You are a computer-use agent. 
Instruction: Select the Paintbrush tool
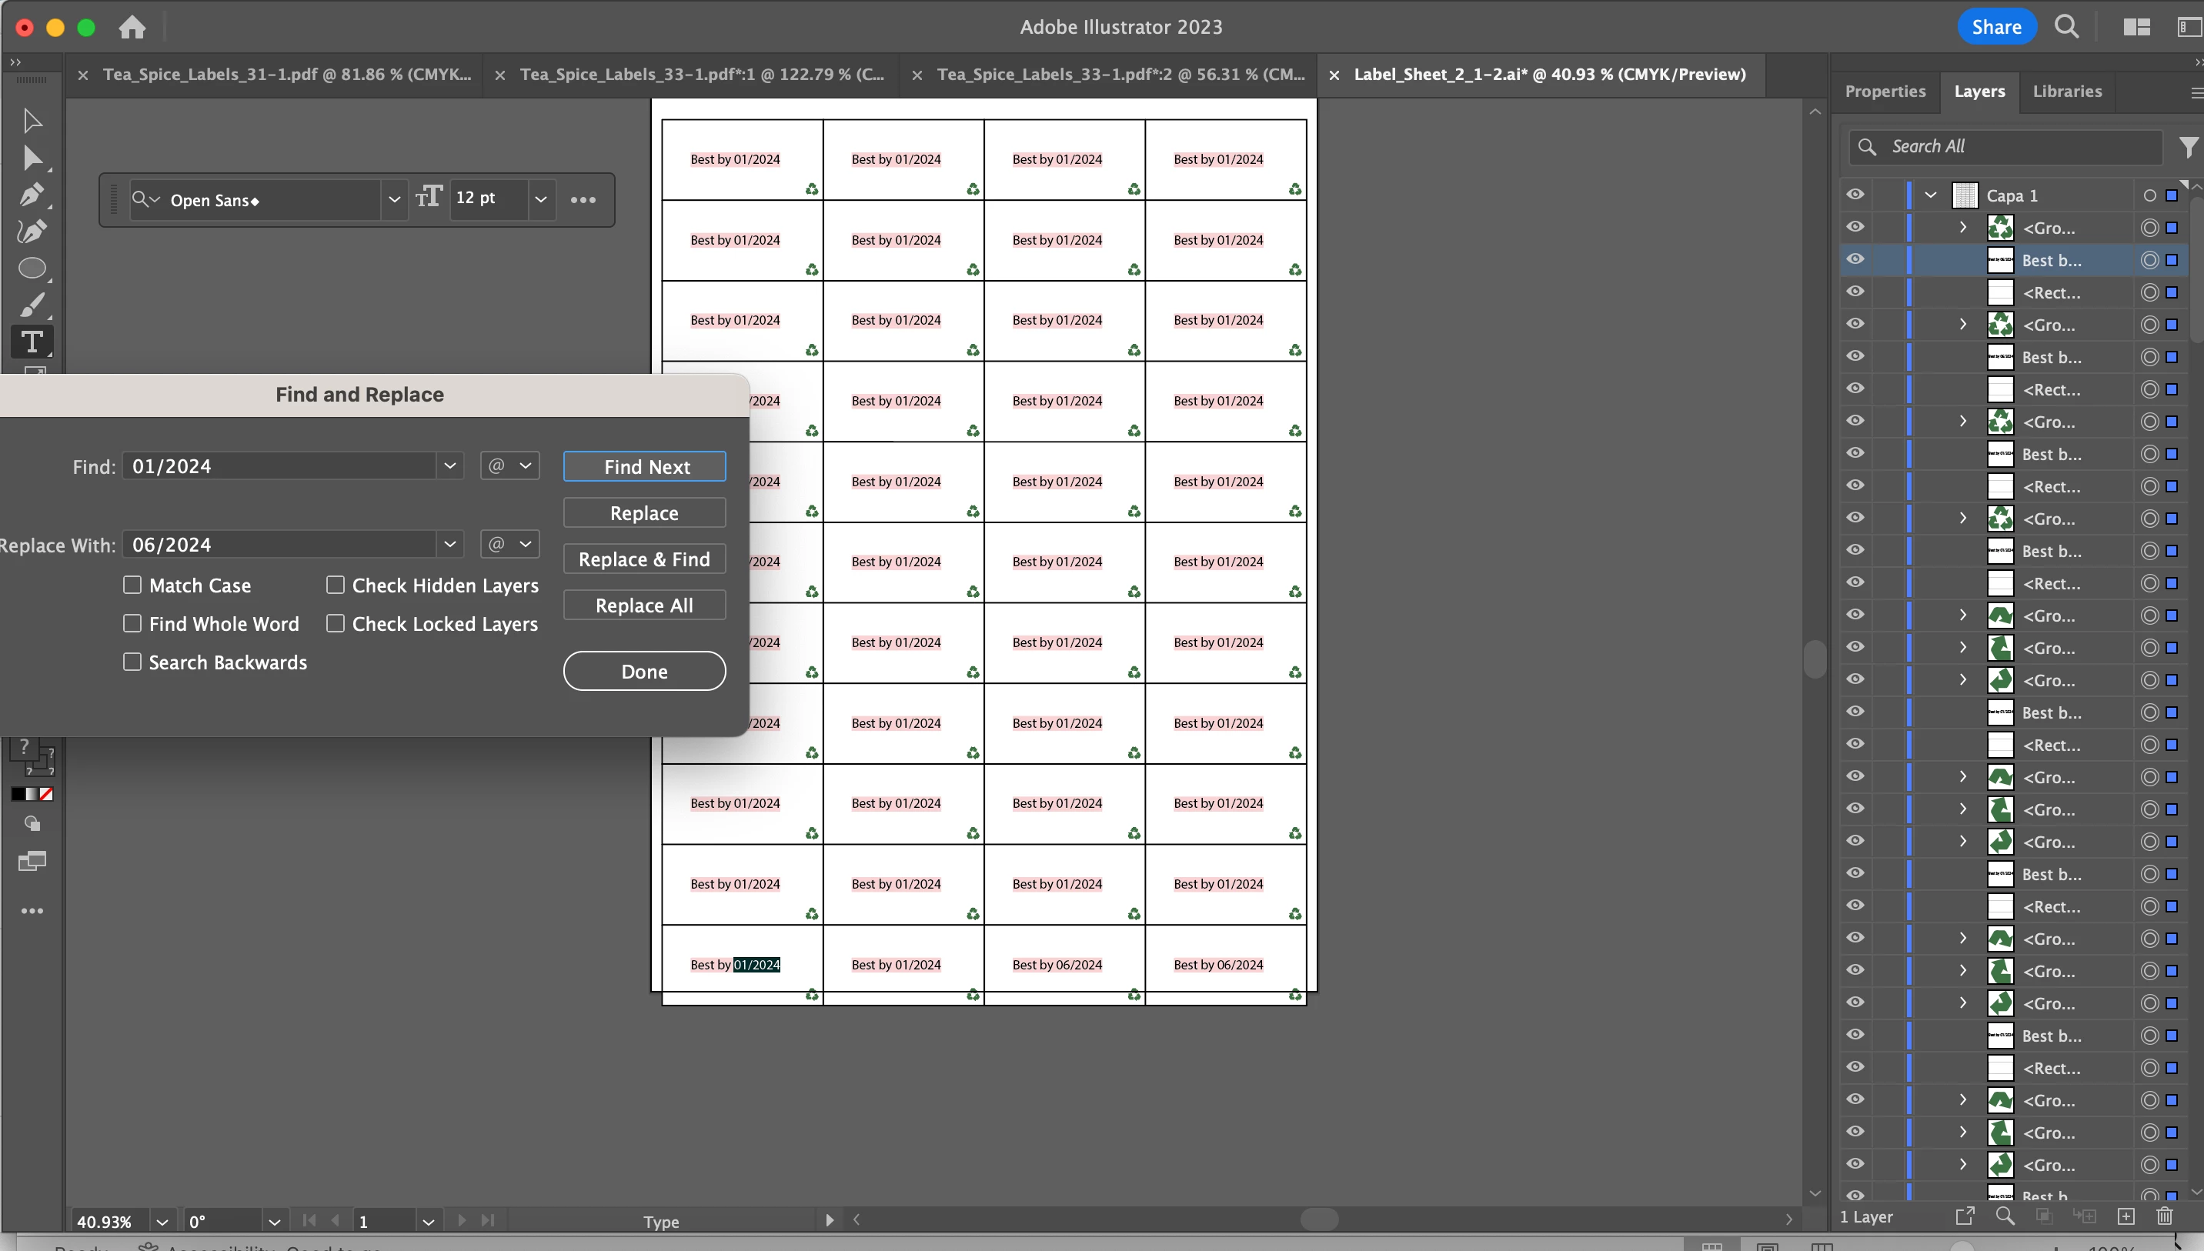tap(32, 305)
